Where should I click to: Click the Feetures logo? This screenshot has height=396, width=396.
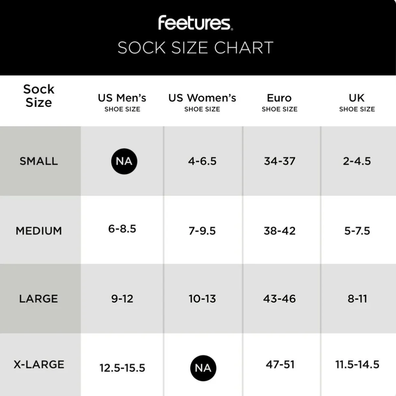(196, 23)
